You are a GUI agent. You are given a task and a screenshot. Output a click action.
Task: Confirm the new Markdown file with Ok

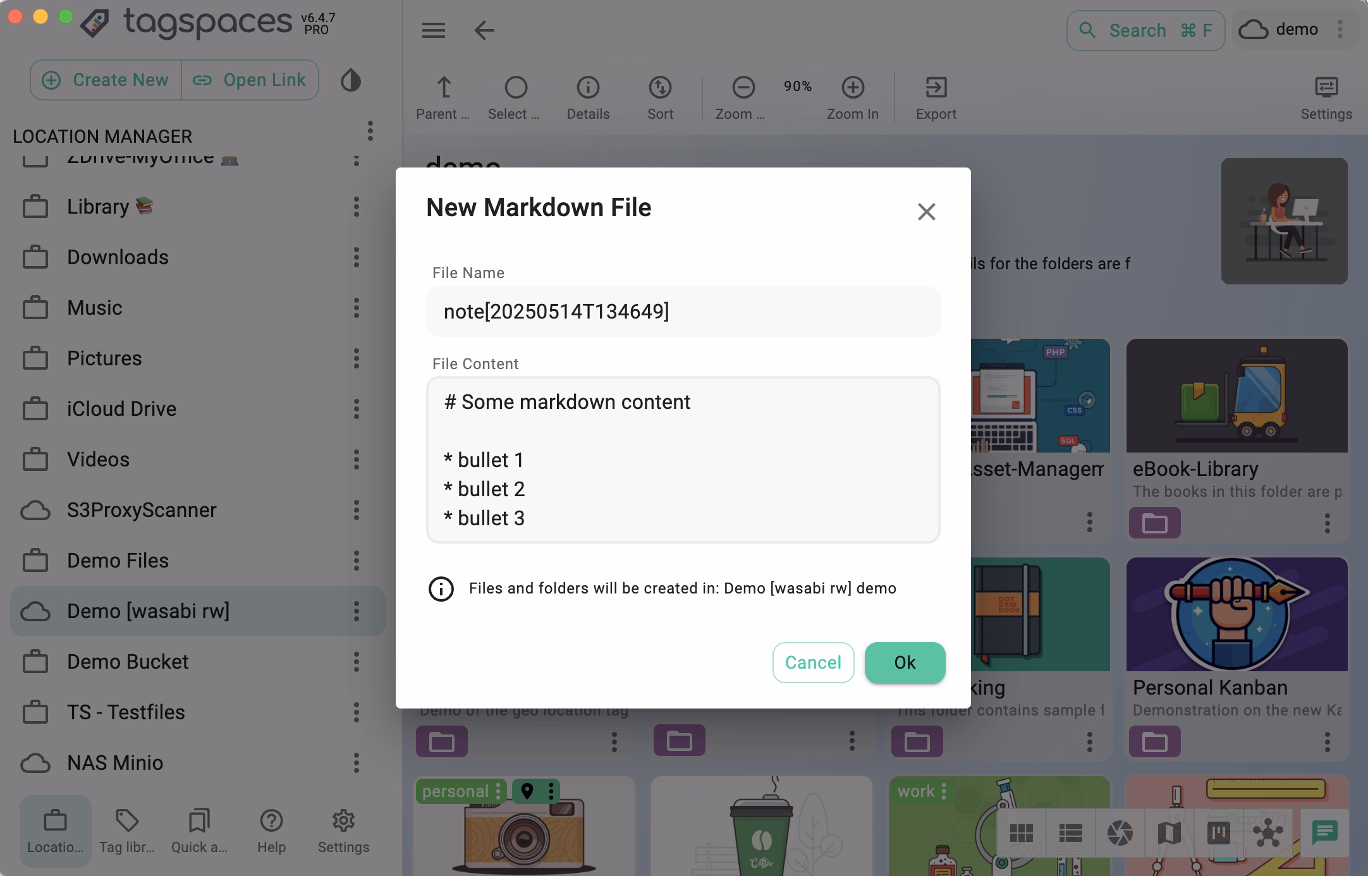[x=905, y=662]
